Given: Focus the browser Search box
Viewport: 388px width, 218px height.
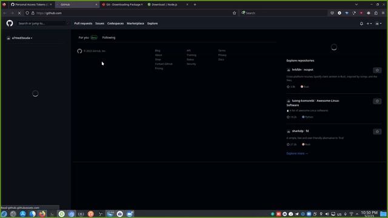Looking at the screenshot, I should (x=283, y=13).
